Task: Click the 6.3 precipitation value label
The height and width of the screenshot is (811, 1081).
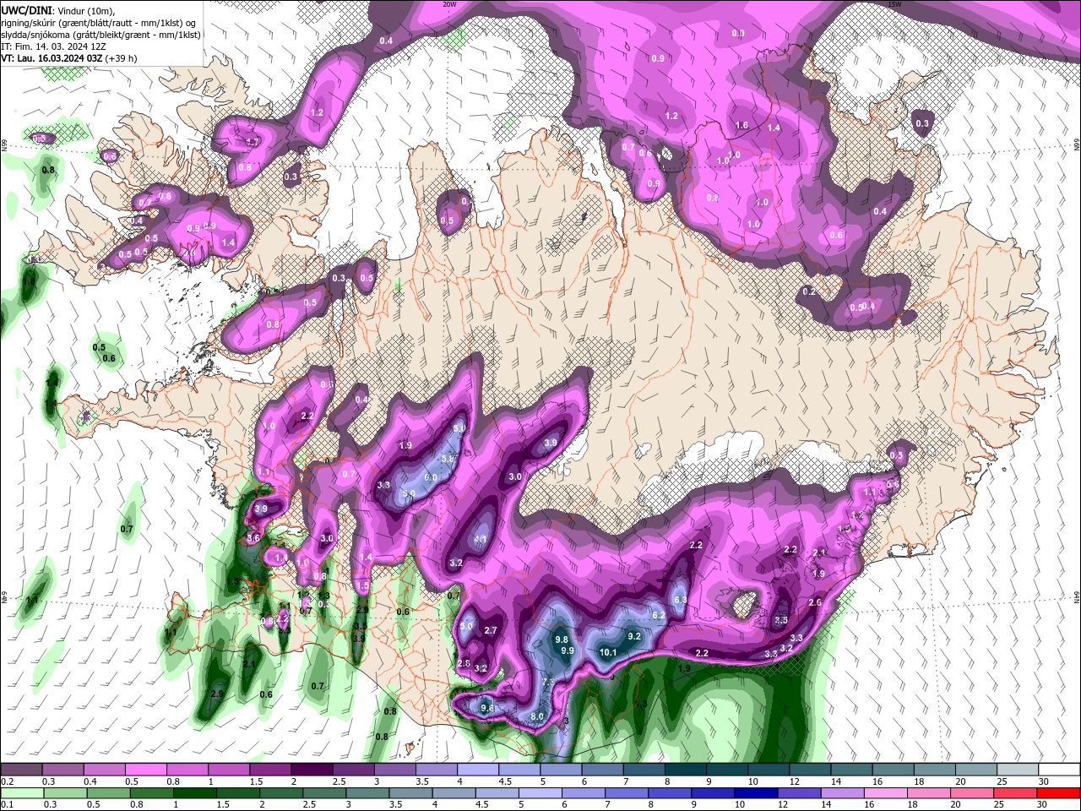Action: 681,600
